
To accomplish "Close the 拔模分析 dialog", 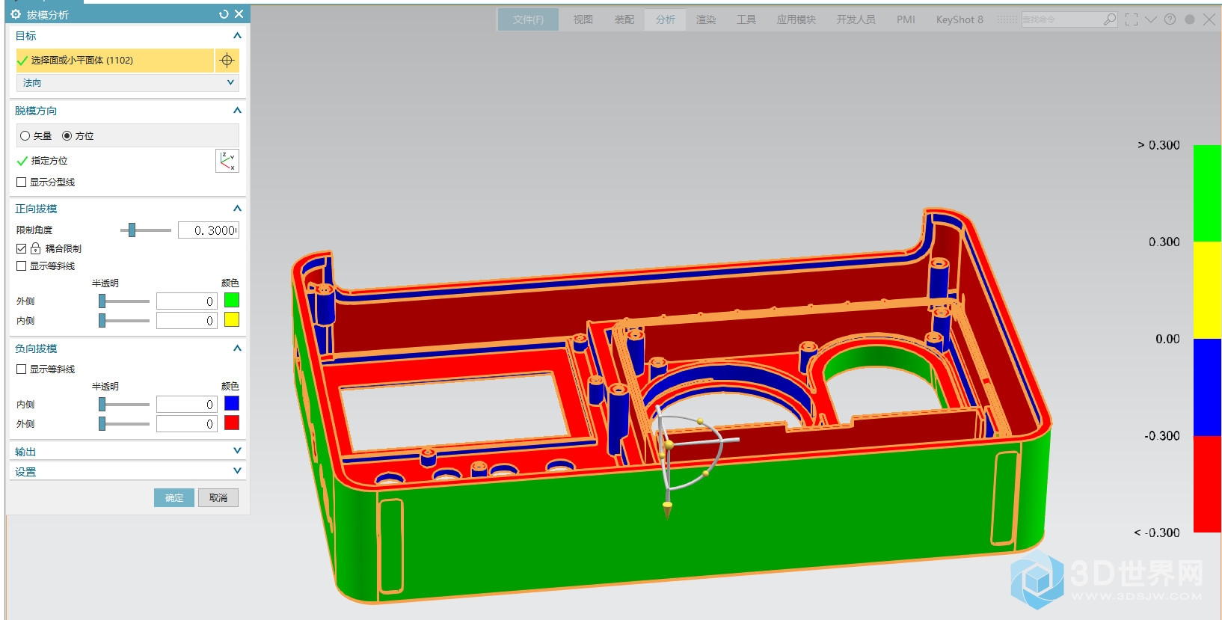I will 239,14.
